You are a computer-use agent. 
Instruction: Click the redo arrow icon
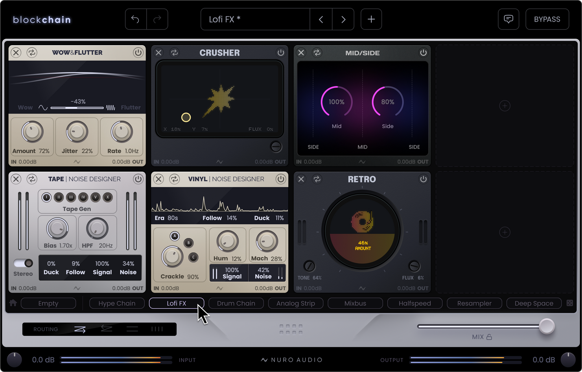tap(157, 19)
